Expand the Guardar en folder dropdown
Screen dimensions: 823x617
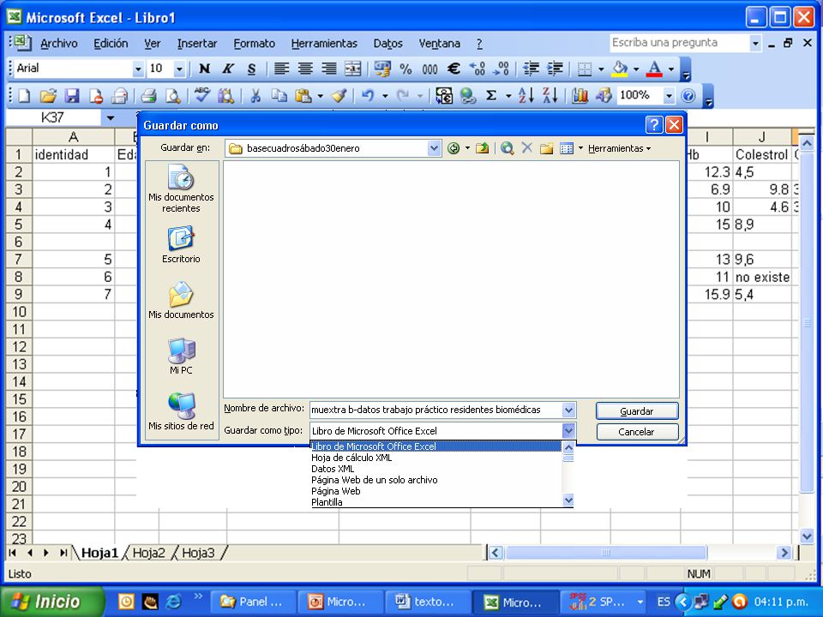pyautogui.click(x=434, y=148)
